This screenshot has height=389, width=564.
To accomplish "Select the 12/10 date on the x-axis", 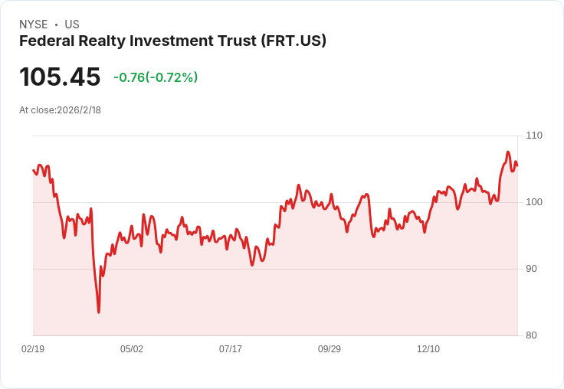I will point(428,349).
